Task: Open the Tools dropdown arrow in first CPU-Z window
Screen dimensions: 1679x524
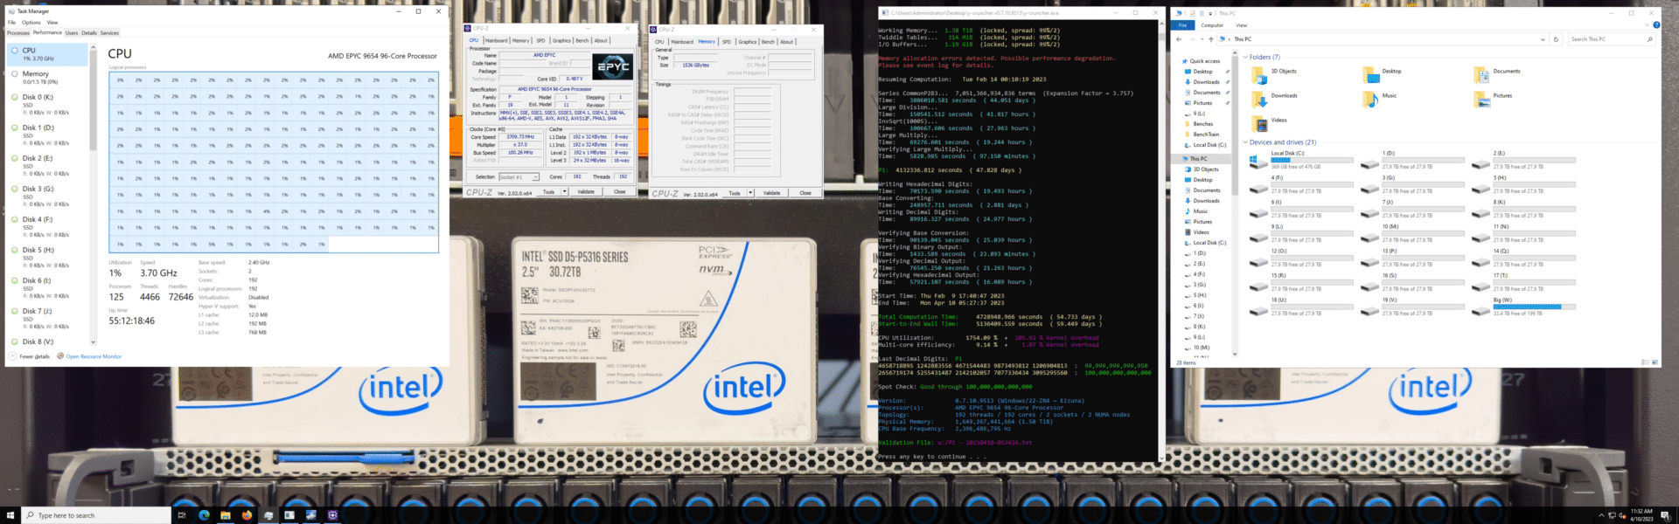Action: click(565, 192)
